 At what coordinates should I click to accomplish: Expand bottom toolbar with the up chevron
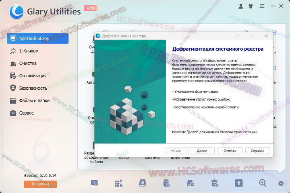(281, 184)
